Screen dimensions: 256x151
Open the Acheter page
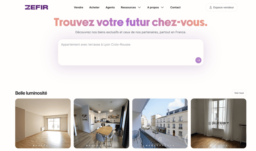pyautogui.click(x=94, y=7)
